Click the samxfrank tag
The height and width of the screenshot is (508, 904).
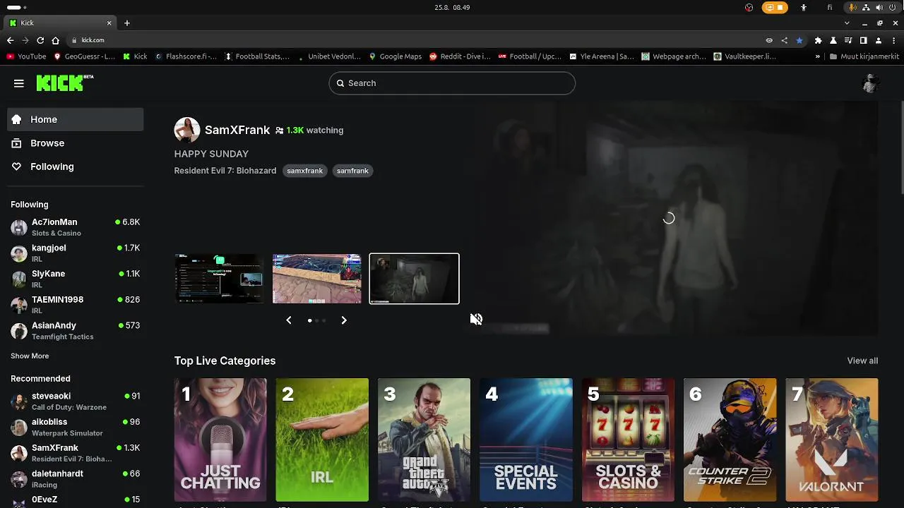tap(304, 171)
